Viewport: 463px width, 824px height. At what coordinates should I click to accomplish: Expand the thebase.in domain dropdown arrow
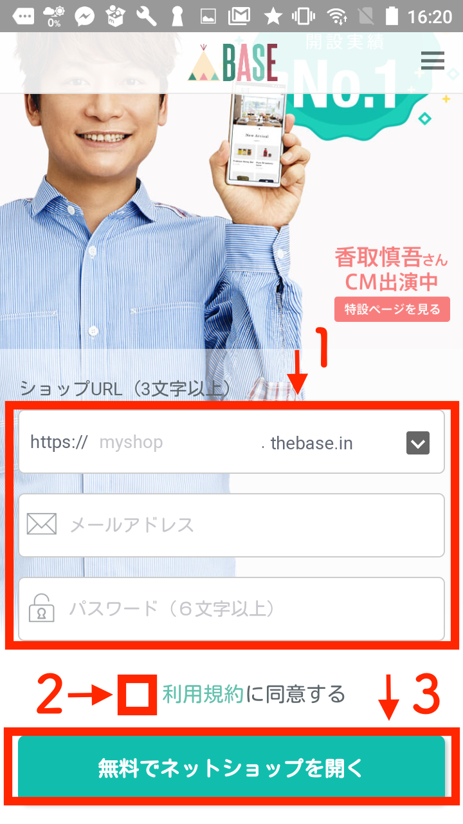click(x=418, y=442)
